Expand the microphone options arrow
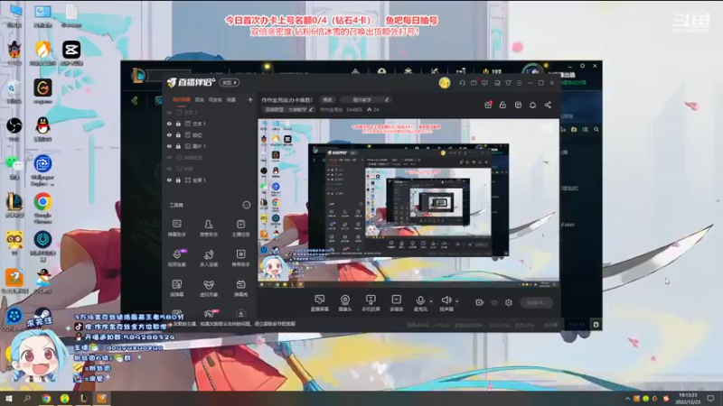The image size is (723, 406). pos(431,301)
